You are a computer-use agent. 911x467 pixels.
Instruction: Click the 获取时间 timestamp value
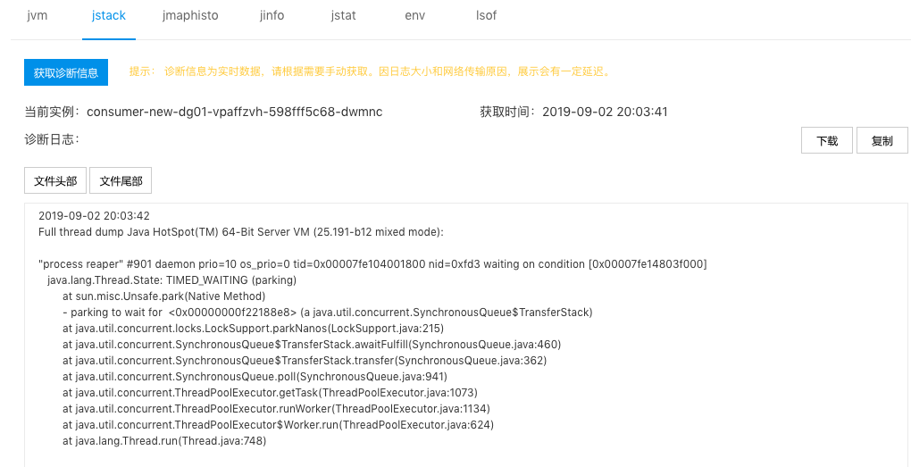(x=605, y=112)
